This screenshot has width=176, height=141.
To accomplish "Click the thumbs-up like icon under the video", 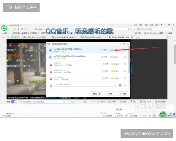I will point(85,102).
